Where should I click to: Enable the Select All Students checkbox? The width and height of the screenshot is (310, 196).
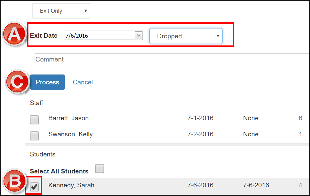coord(100,168)
